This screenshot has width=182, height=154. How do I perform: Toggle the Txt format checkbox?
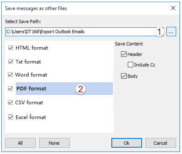coord(11,61)
